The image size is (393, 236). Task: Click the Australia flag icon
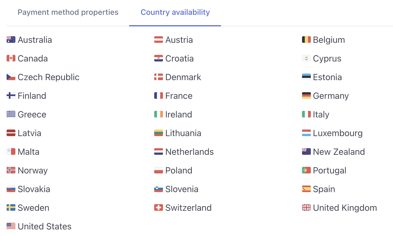[x=11, y=40]
